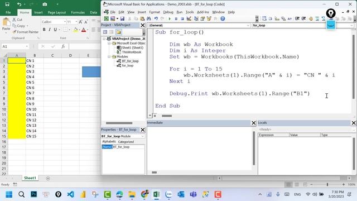The height and width of the screenshot is (201, 357).
Task: Switch to Procedure View button in code window
Action: point(150,116)
